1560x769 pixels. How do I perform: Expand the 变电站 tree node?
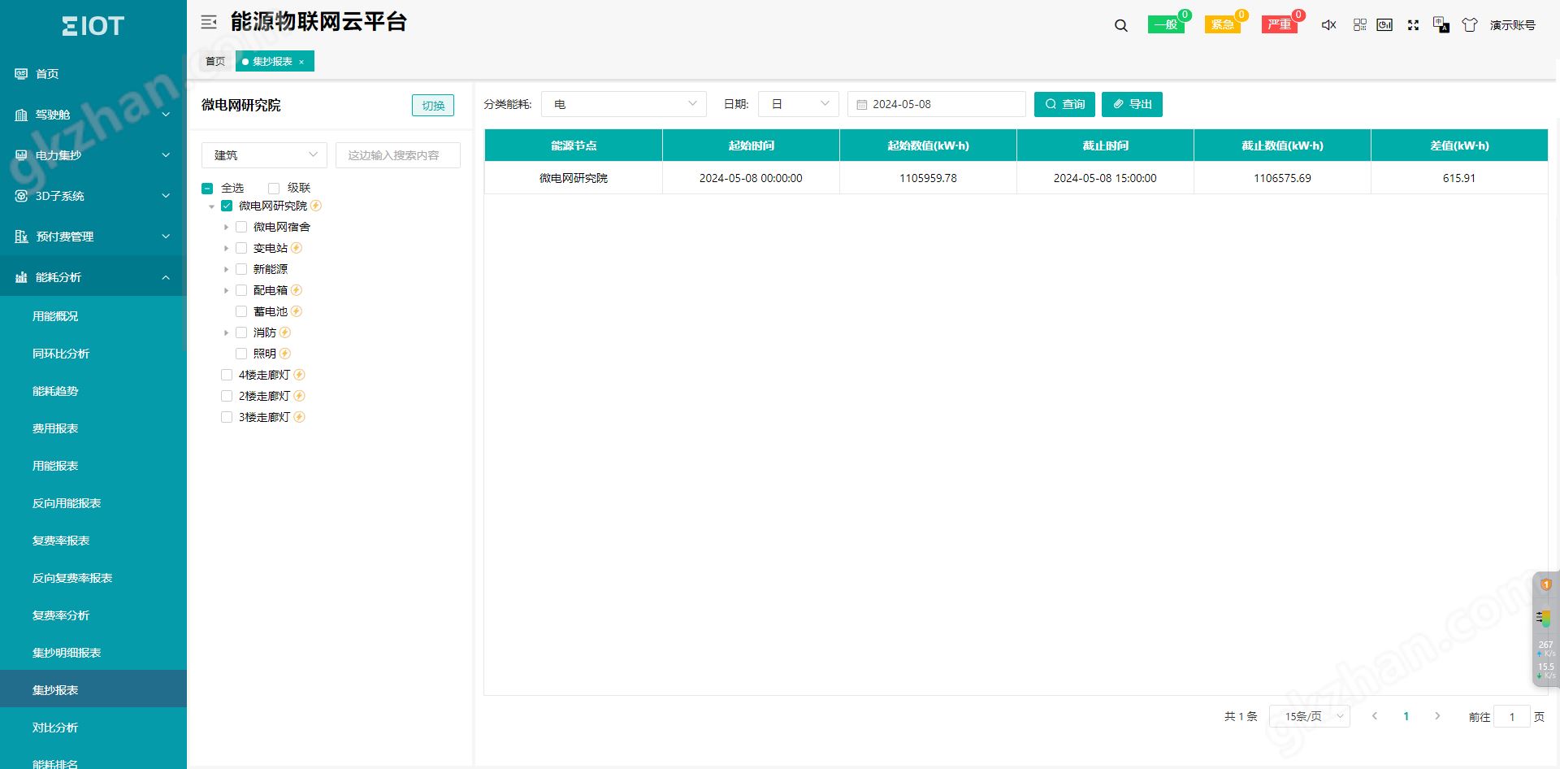pos(227,249)
